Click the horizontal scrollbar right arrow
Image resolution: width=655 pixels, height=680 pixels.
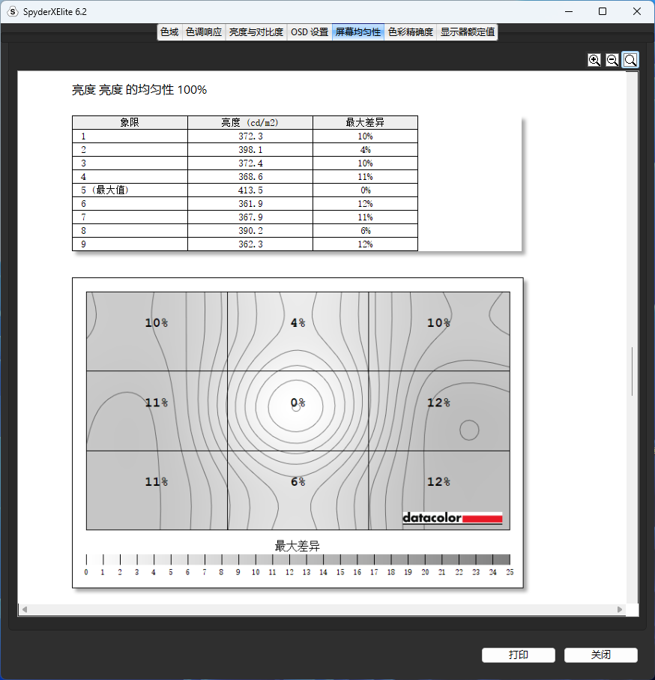click(620, 610)
